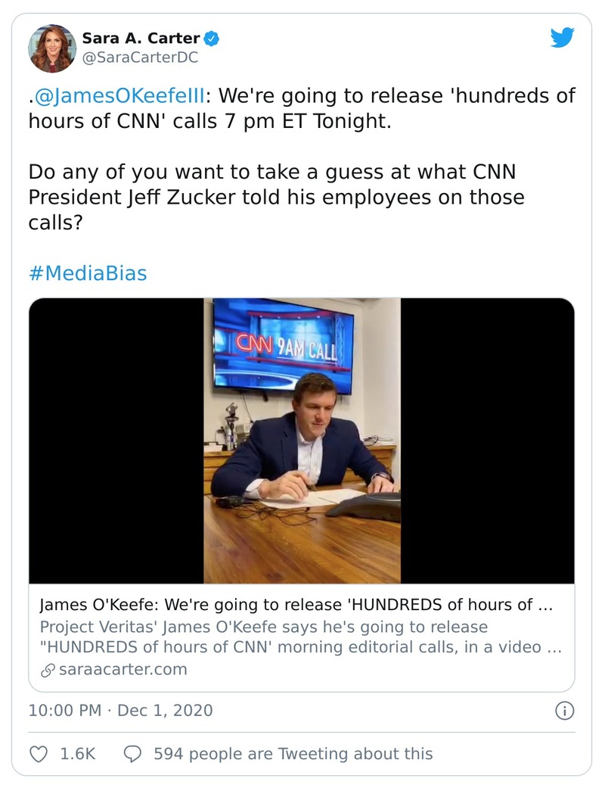
Task: Click the 1.6K likes count
Action: (77, 754)
